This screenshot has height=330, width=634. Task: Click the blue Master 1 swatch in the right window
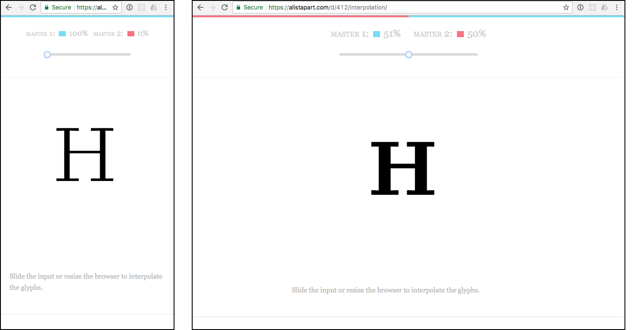pyautogui.click(x=377, y=34)
